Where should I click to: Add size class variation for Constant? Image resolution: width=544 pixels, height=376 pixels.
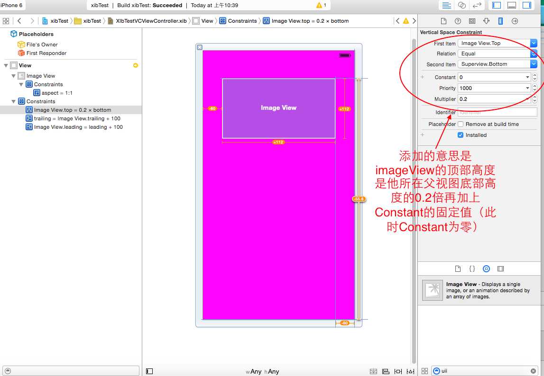(422, 77)
